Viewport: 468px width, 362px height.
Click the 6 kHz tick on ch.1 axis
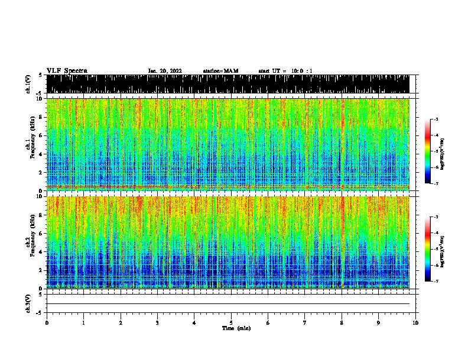pyautogui.click(x=41, y=135)
